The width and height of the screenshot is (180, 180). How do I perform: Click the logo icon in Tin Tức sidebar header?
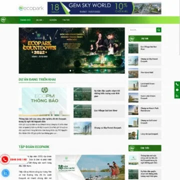pos(132,148)
